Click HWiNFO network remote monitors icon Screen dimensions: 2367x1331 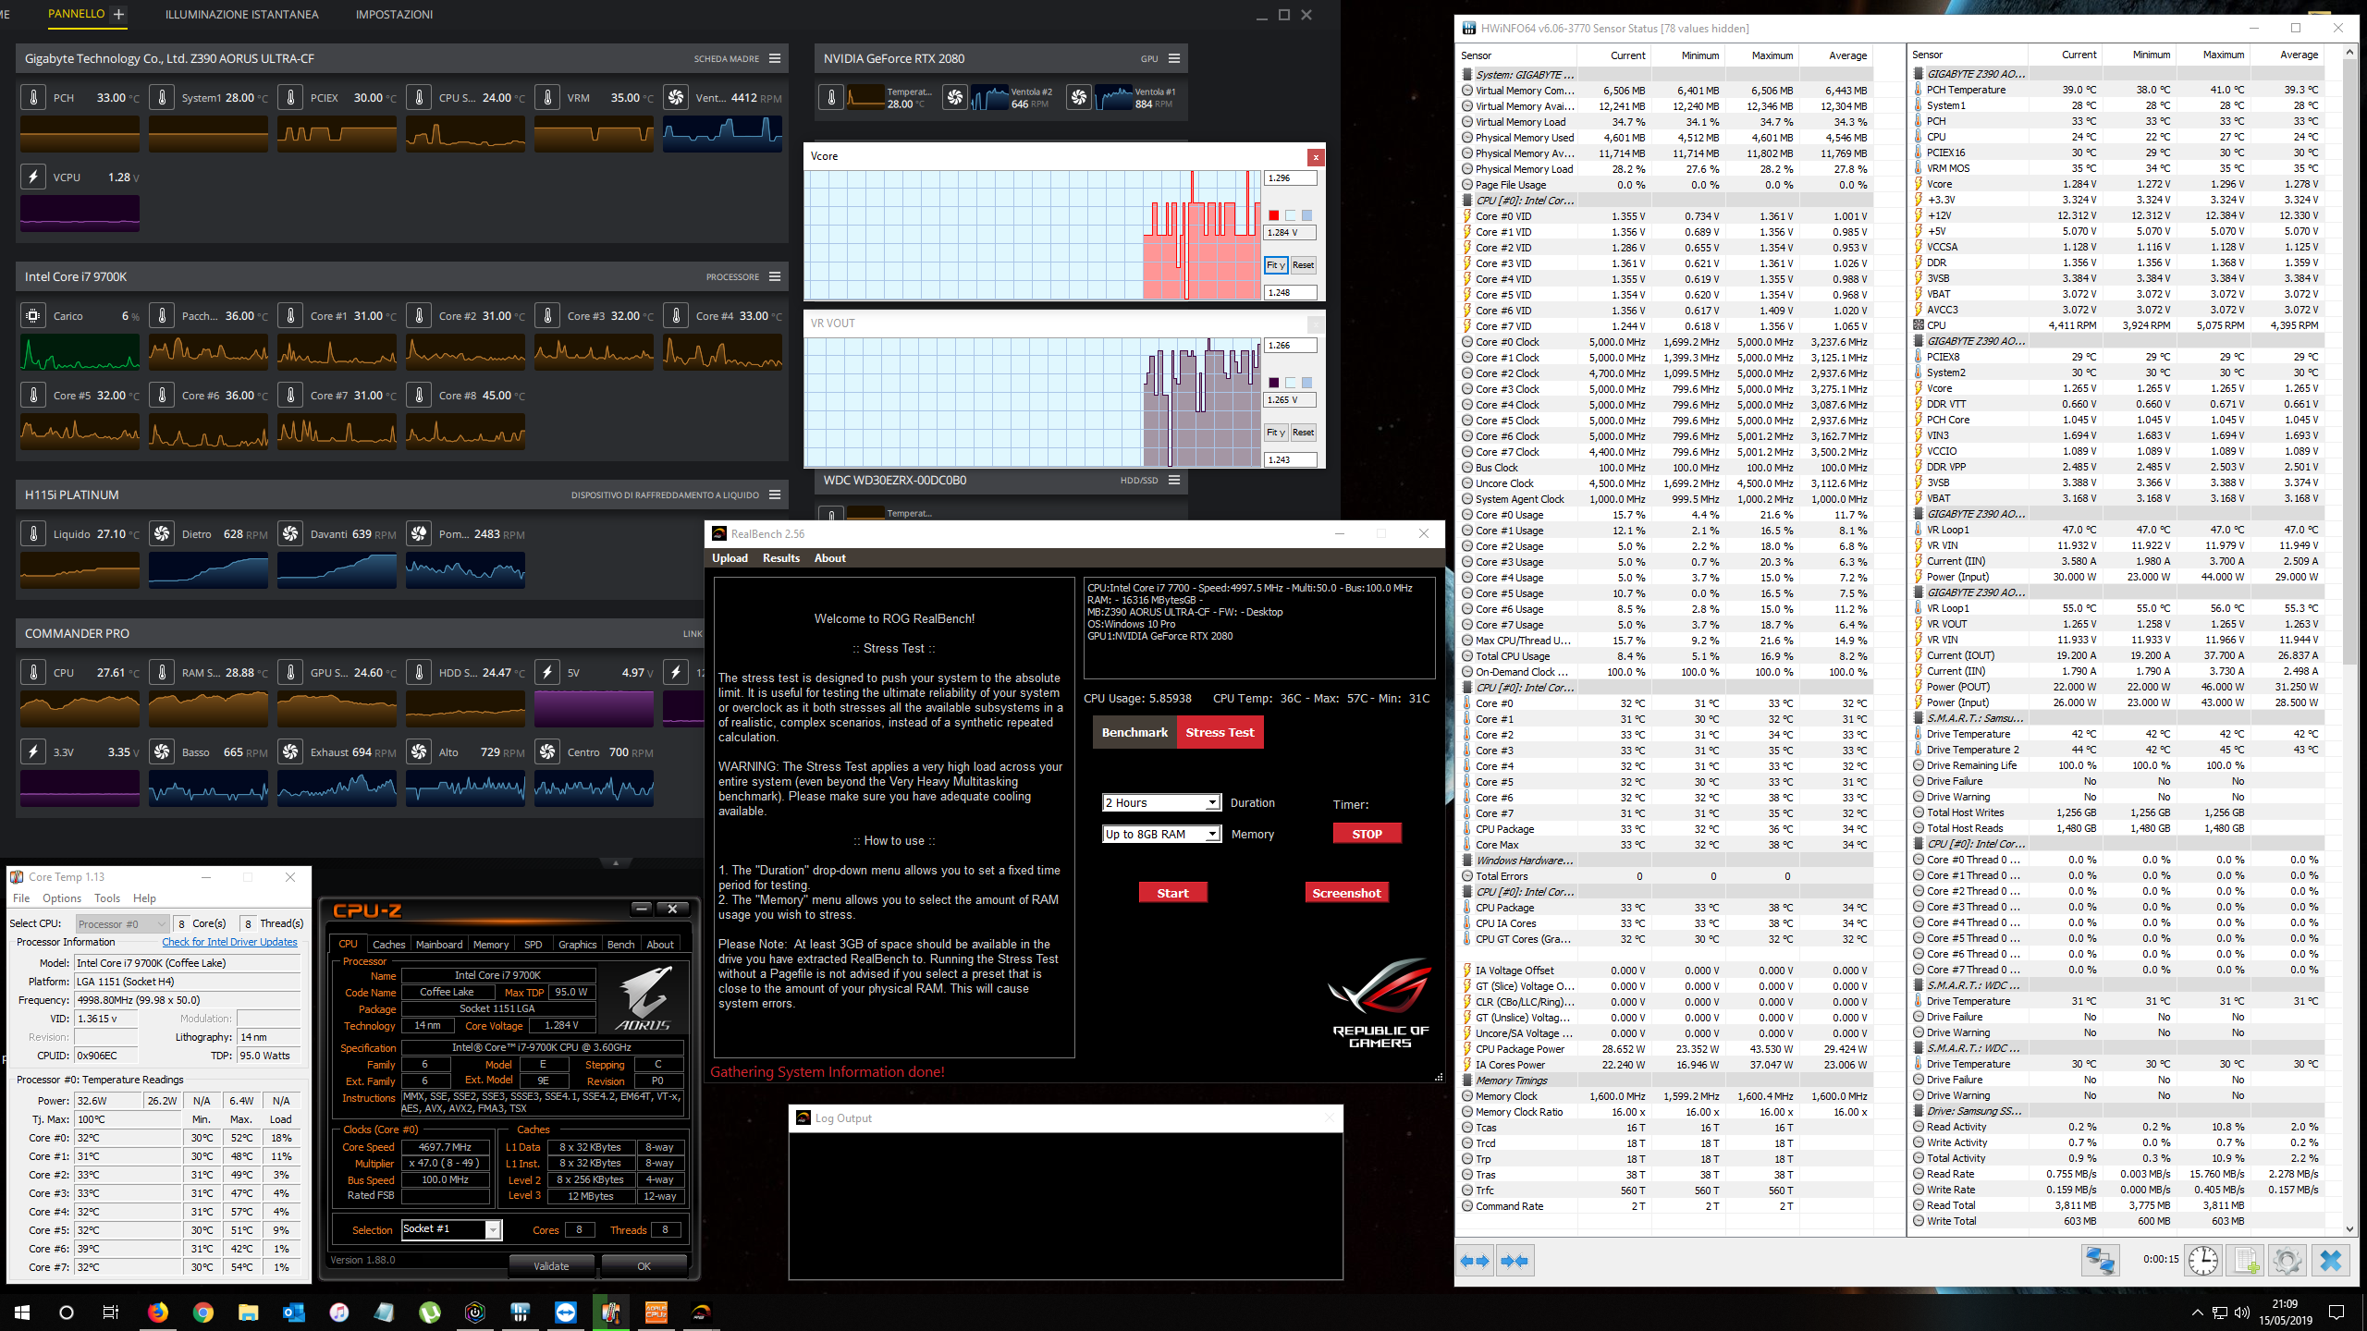click(x=2099, y=1261)
